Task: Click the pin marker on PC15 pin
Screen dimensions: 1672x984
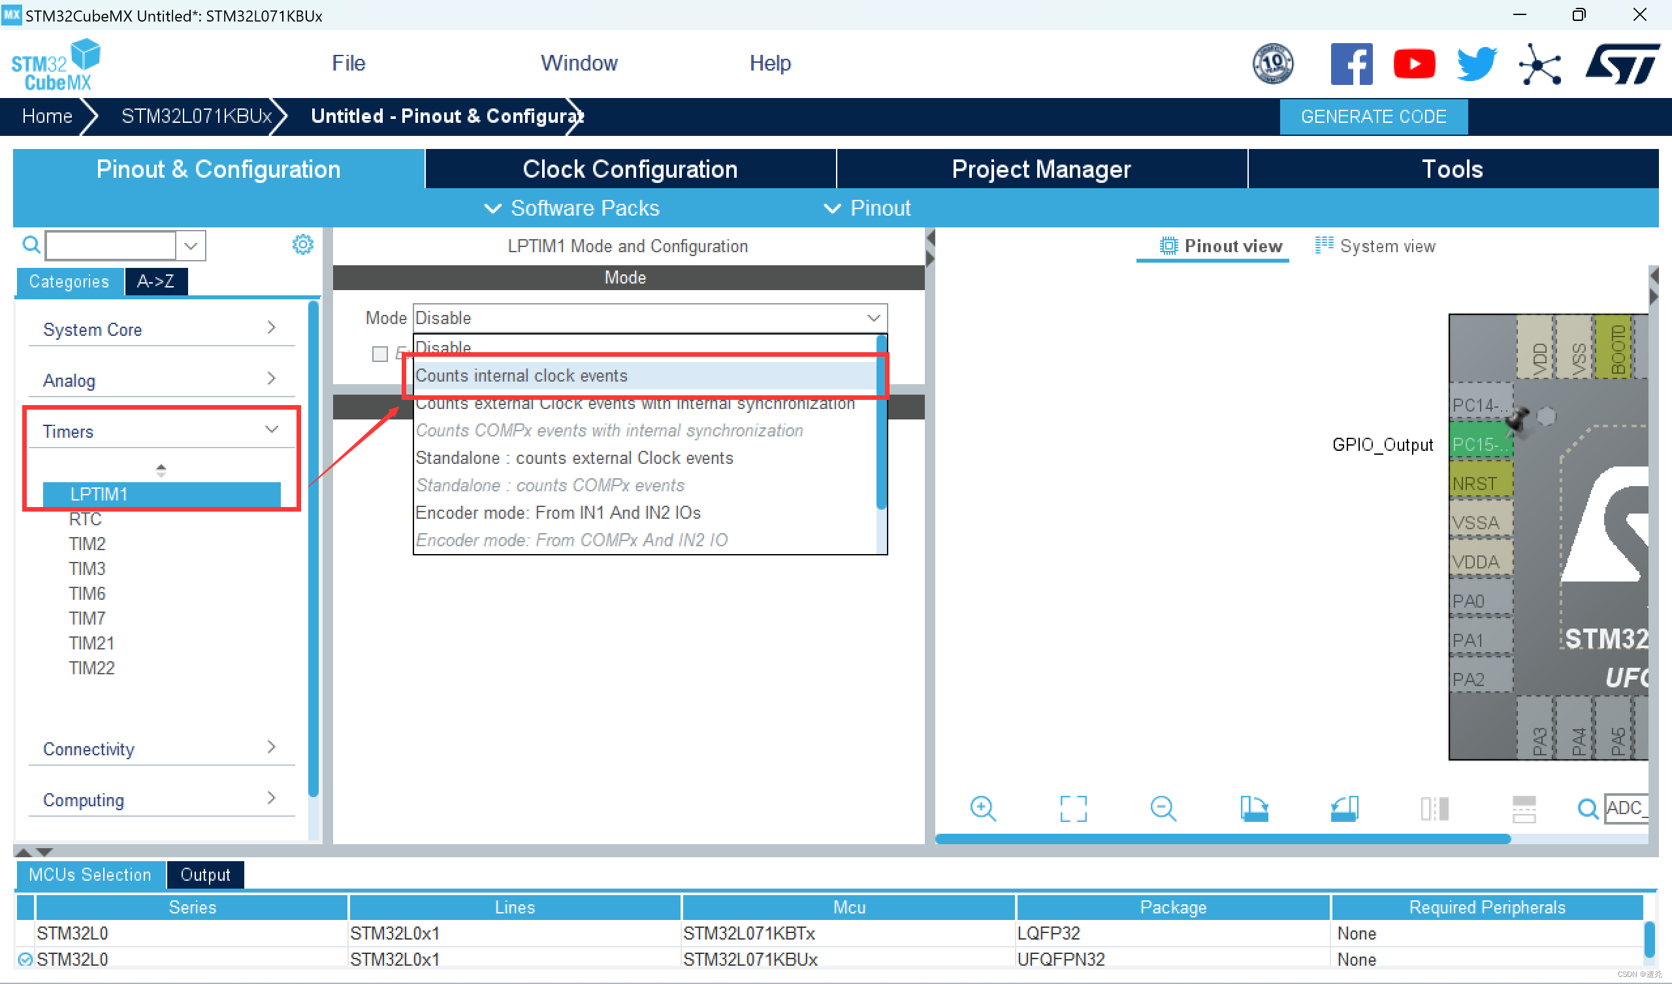Action: coord(1518,421)
